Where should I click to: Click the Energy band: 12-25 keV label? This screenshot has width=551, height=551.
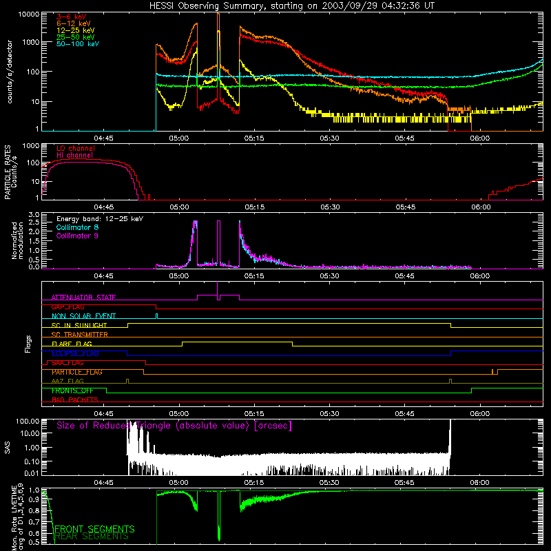99,218
